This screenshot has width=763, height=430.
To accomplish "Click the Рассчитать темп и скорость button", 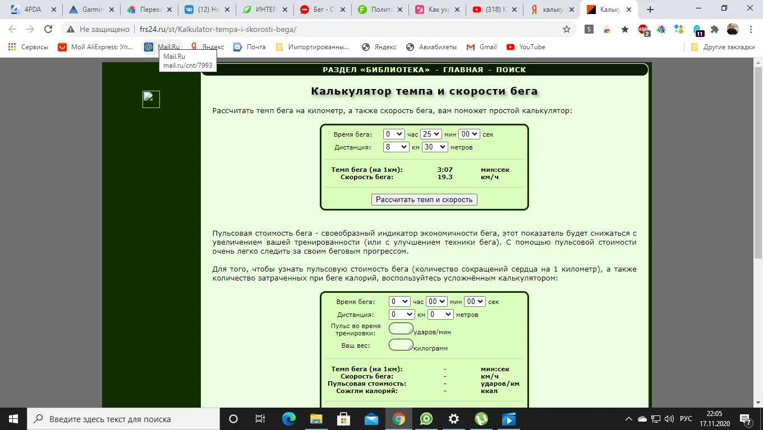I will pos(424,200).
